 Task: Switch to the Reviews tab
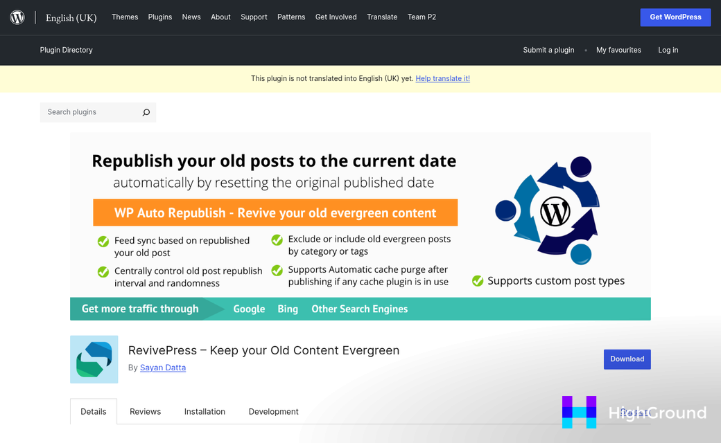click(x=145, y=411)
